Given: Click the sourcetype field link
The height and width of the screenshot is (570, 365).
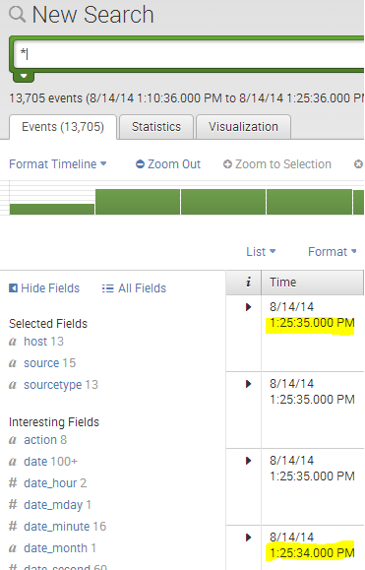Looking at the screenshot, I should (x=53, y=385).
